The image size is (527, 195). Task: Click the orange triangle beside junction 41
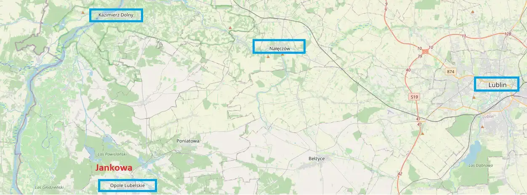pos(422,134)
